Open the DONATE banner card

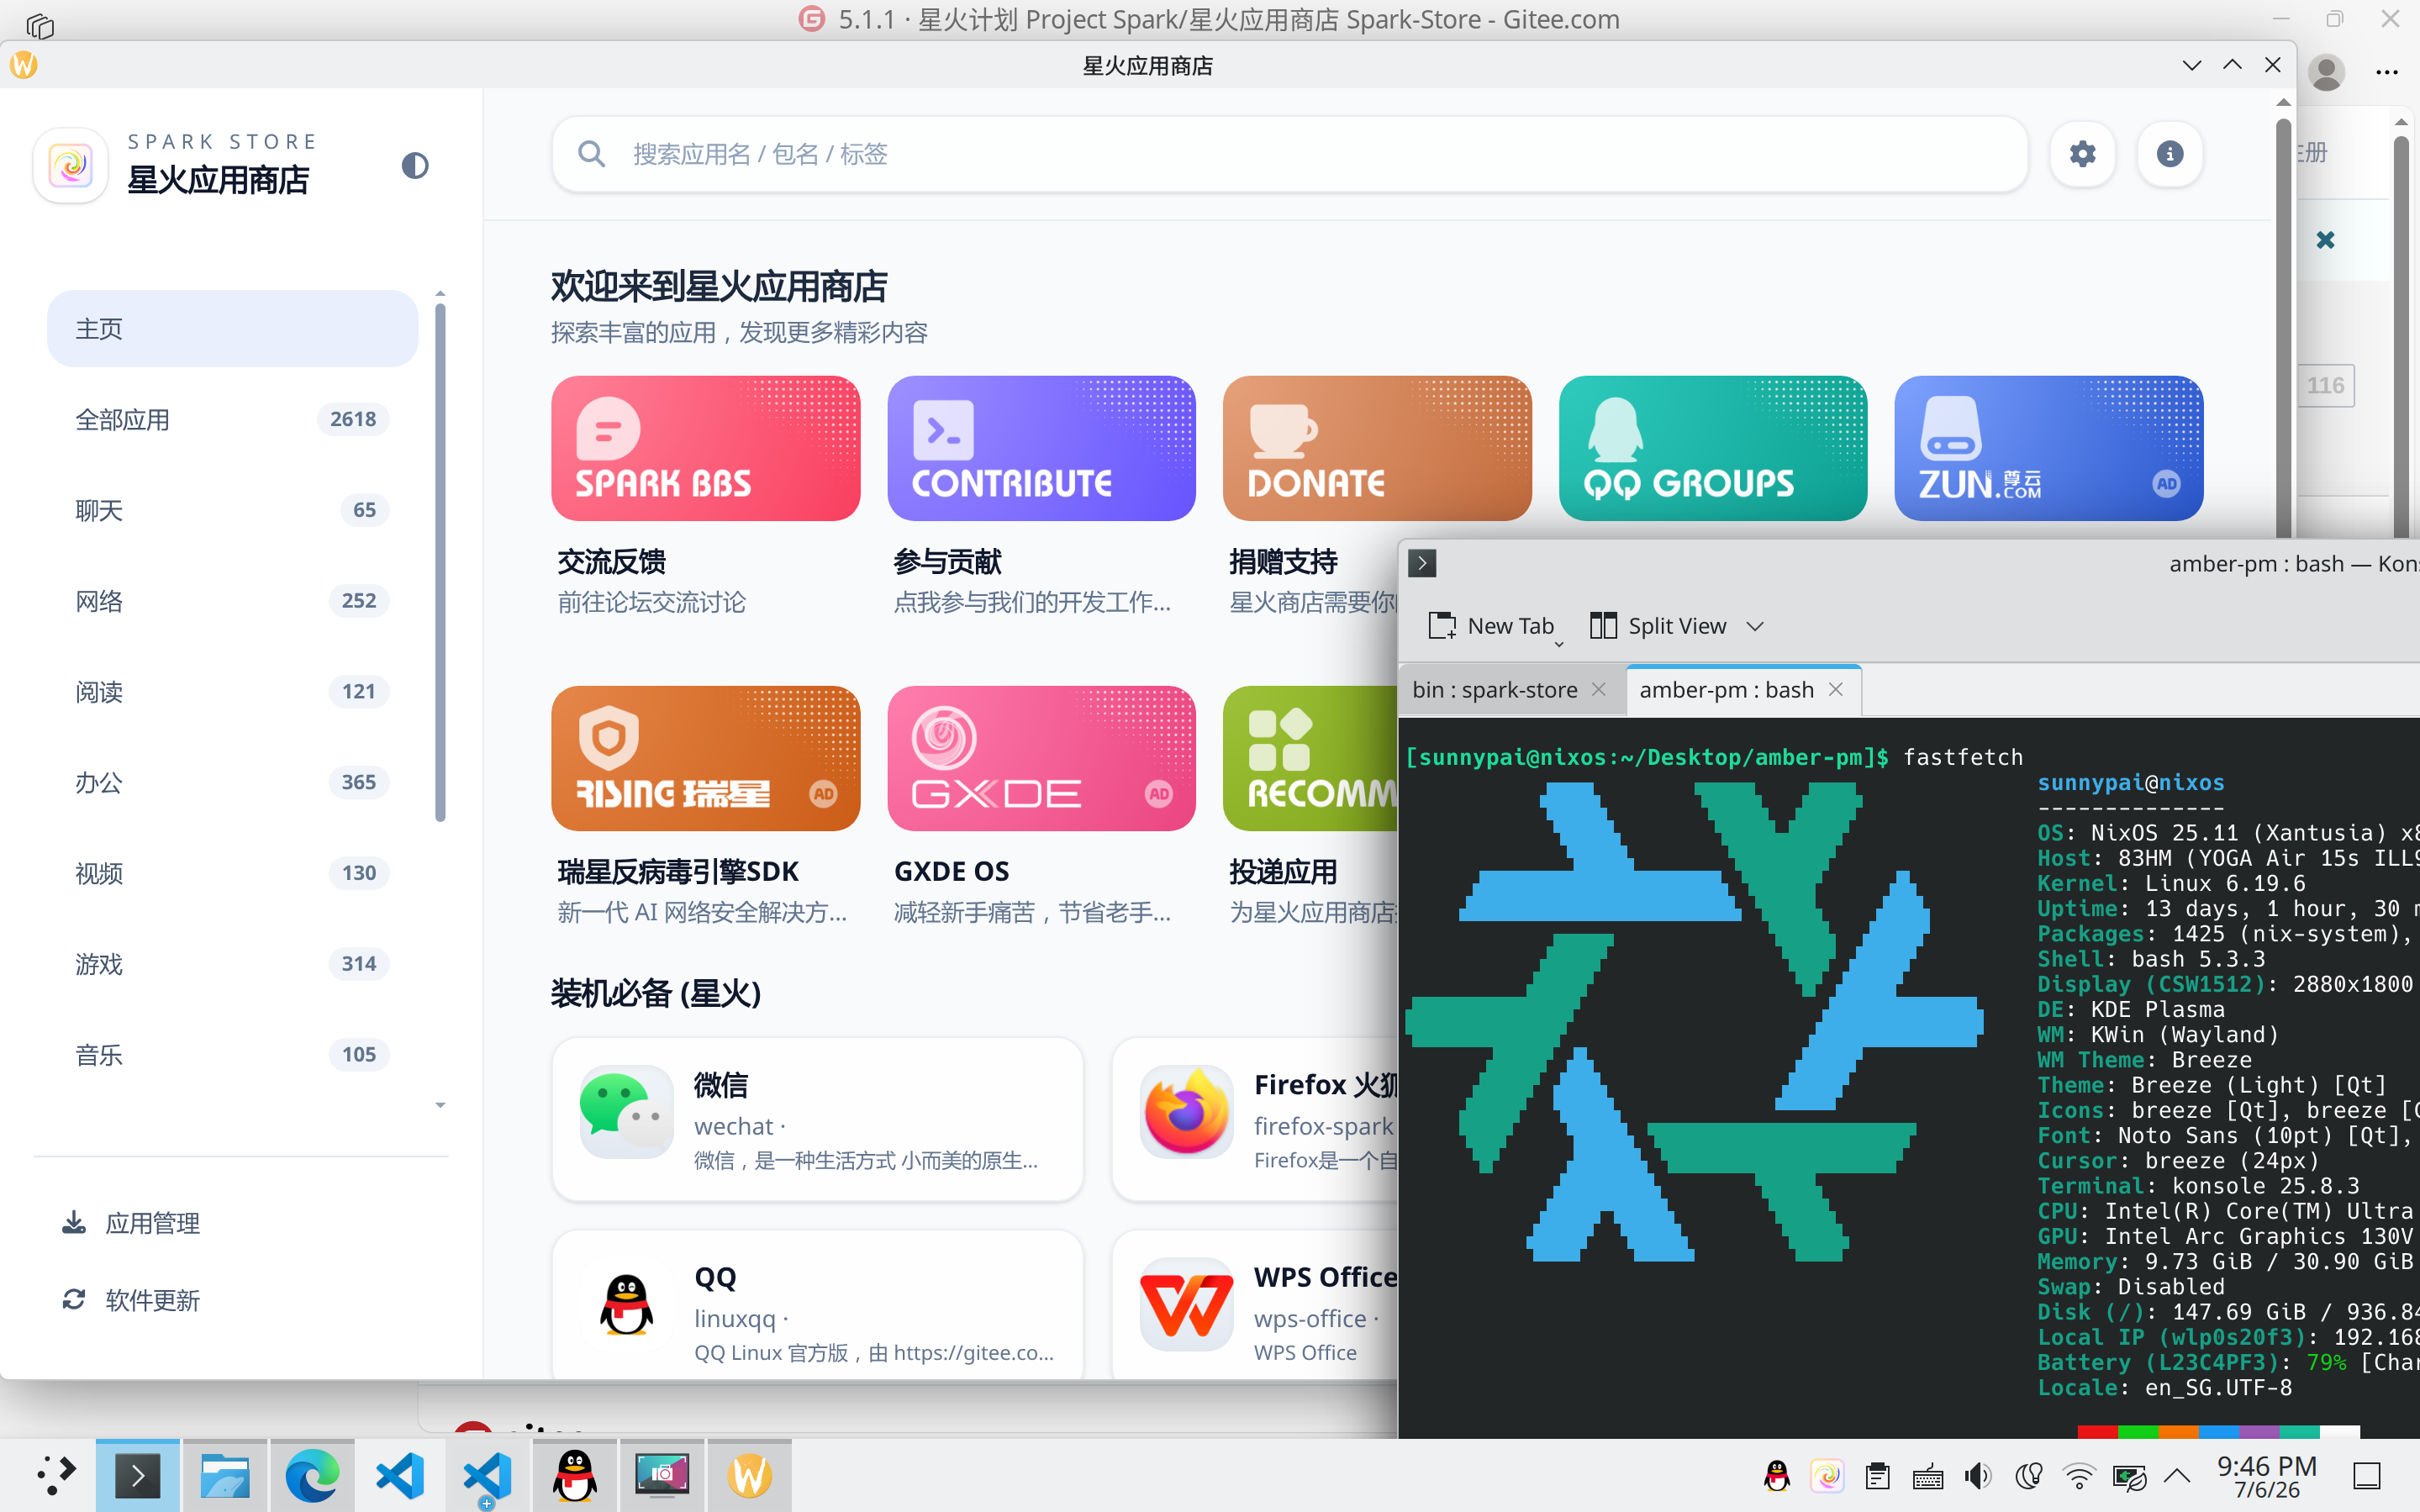tap(1377, 448)
